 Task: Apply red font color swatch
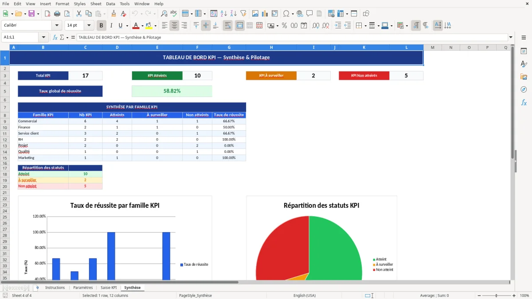[136, 25]
